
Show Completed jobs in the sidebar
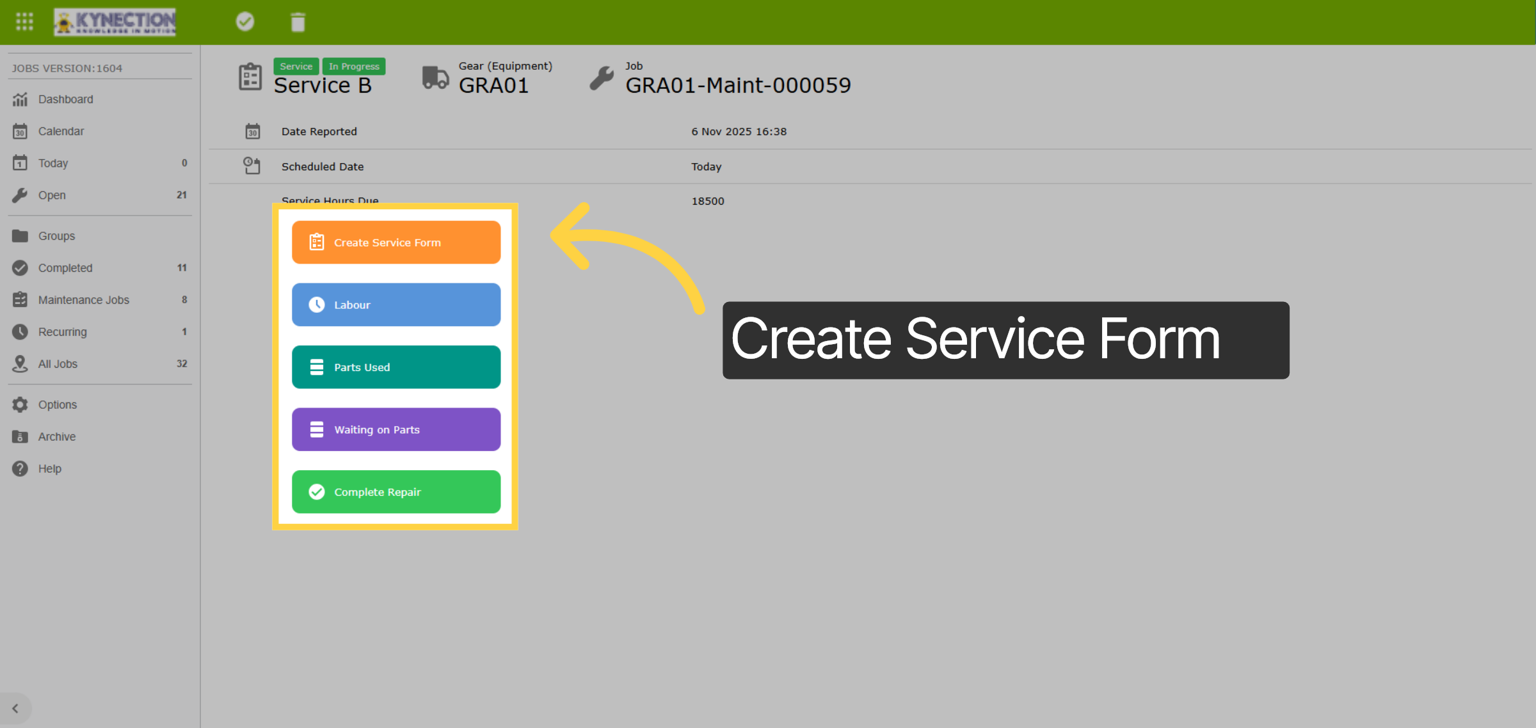point(100,268)
